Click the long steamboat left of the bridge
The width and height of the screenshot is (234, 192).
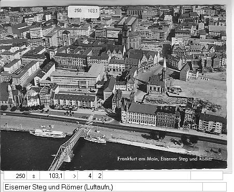(48, 133)
